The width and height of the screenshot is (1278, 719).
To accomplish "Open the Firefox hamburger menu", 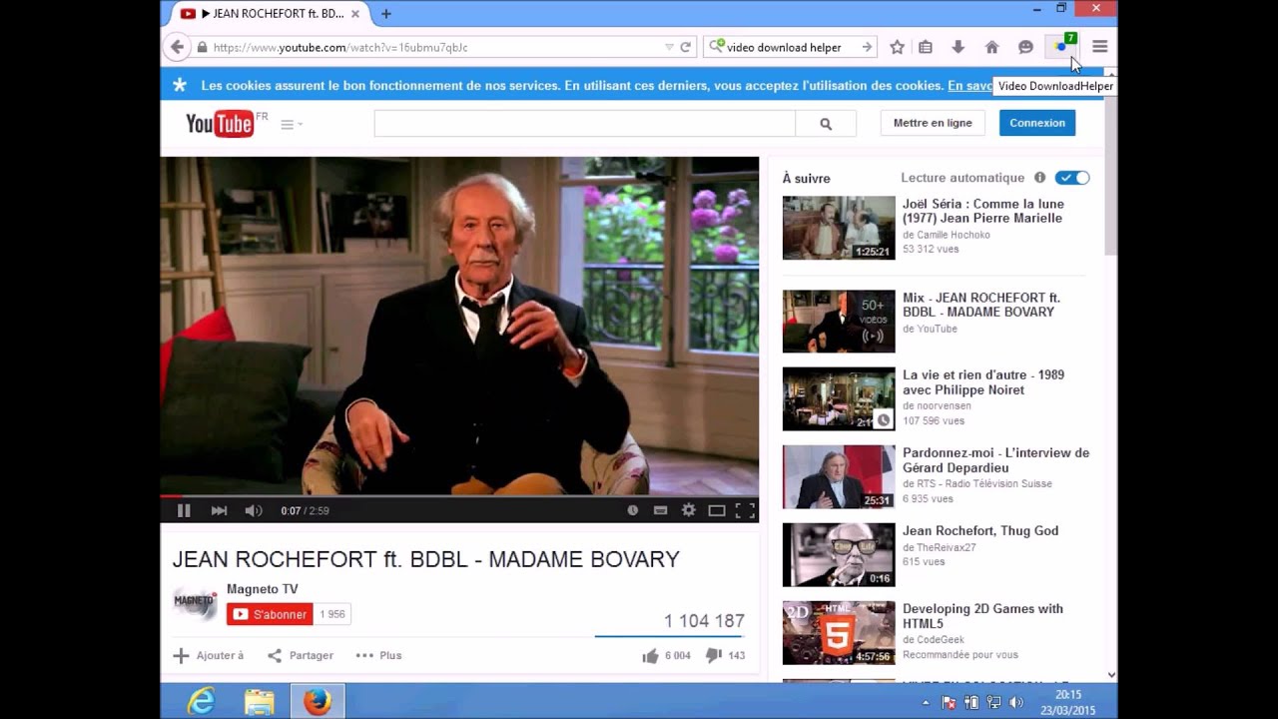I will pyautogui.click(x=1099, y=47).
